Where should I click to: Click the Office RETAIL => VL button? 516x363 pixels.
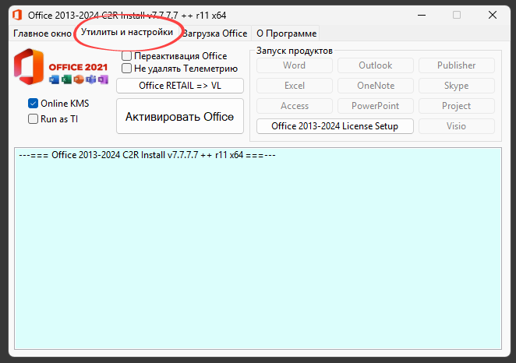180,86
